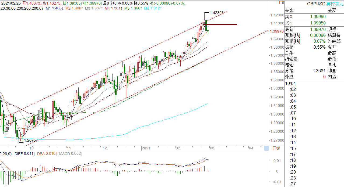The width and height of the screenshot is (344, 187).
Task: Click the 1.42000 price axis label
Action: pos(277,15)
